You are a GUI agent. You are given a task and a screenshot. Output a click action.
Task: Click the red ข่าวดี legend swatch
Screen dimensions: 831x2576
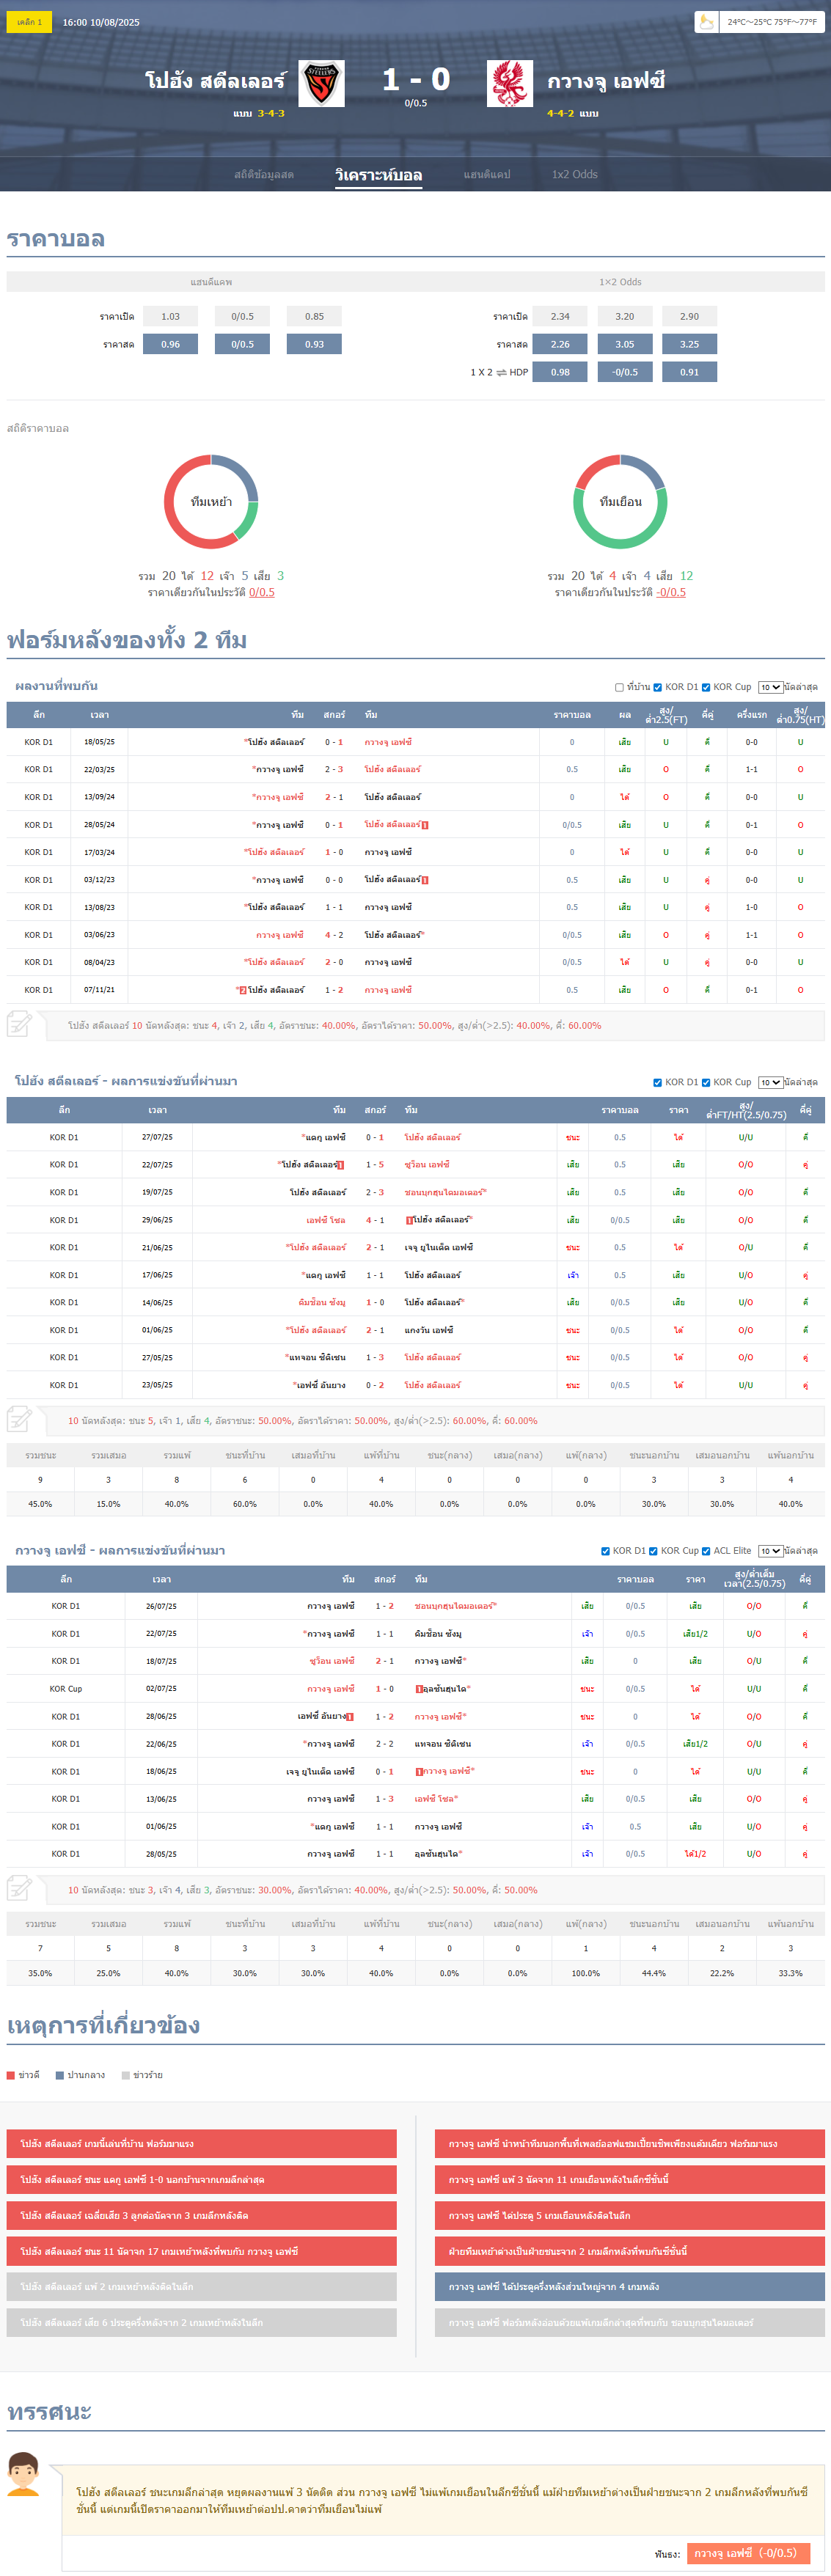(x=11, y=2075)
